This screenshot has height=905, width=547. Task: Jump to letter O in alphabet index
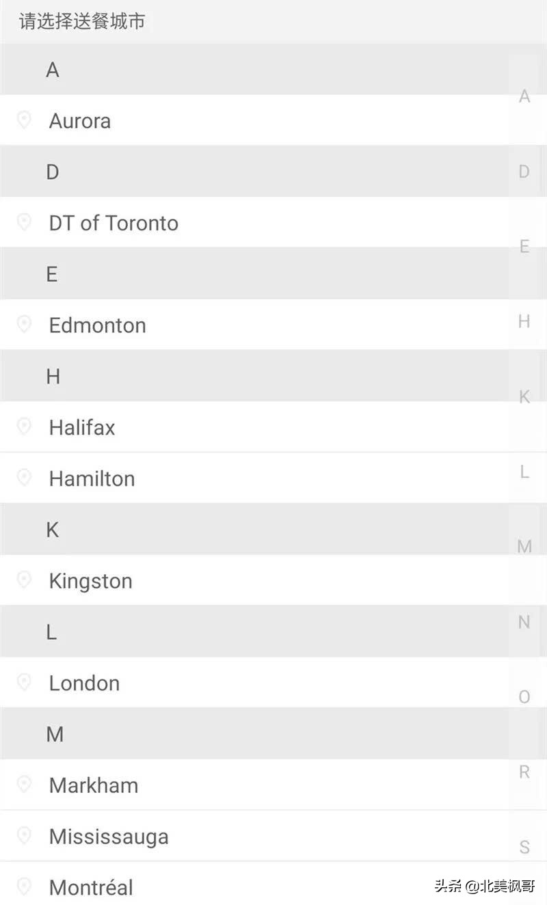pos(524,697)
